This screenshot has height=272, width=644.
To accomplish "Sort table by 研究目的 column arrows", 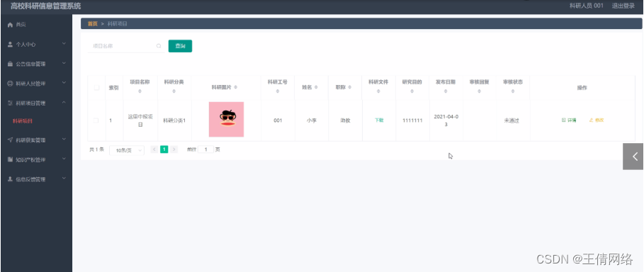I will tap(412, 91).
